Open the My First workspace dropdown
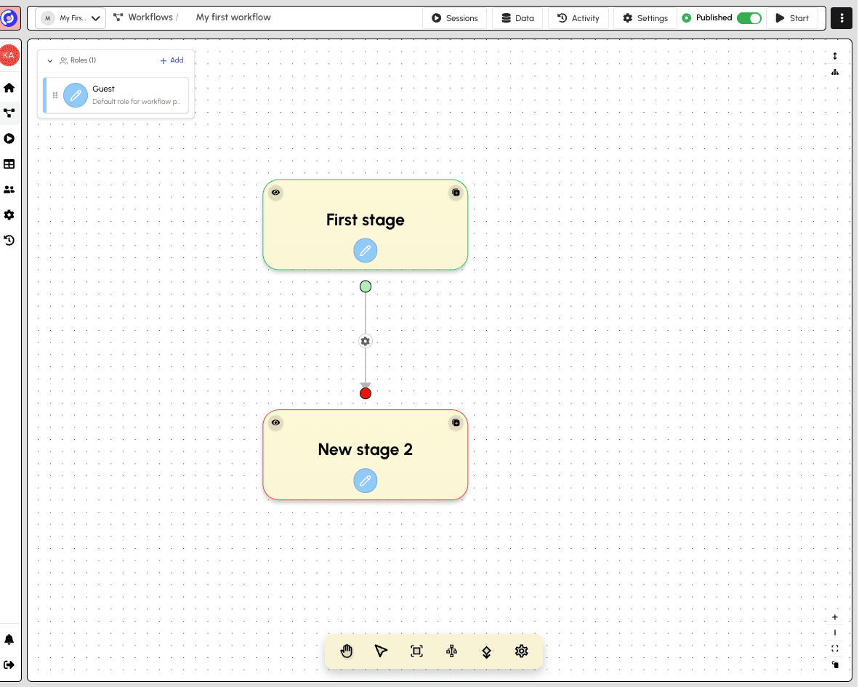Image resolution: width=867 pixels, height=687 pixels. (70, 17)
